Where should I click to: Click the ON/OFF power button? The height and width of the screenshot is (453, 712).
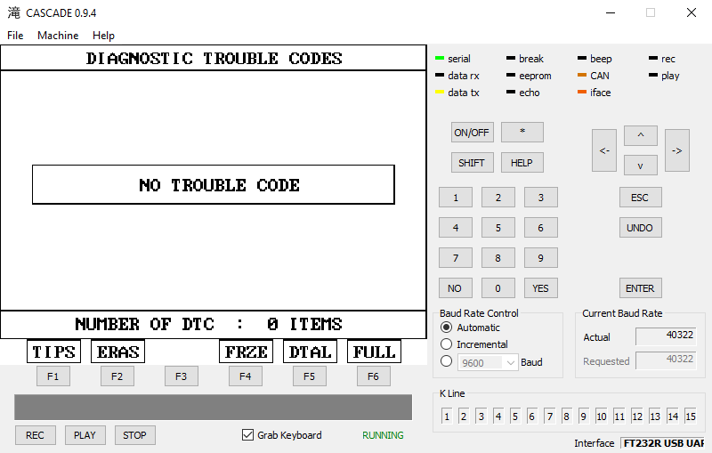click(472, 133)
